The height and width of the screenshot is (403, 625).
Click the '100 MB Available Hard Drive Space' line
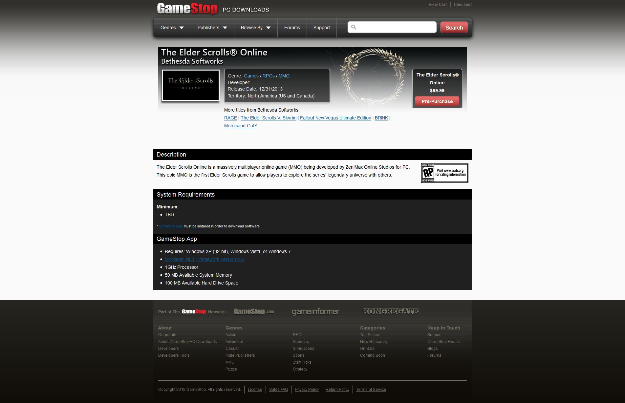(x=202, y=283)
